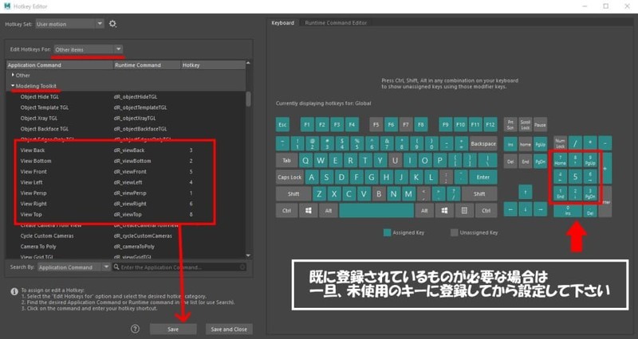Click the search magnifier icon

click(x=116, y=267)
